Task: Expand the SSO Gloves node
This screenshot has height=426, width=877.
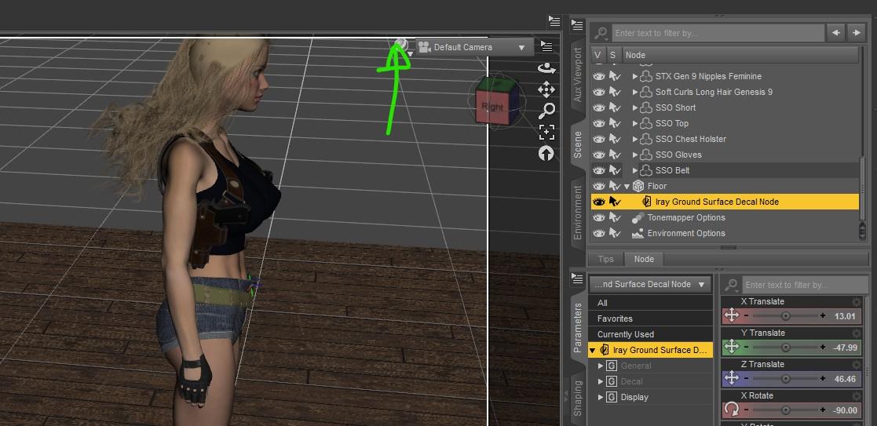Action: (x=635, y=155)
